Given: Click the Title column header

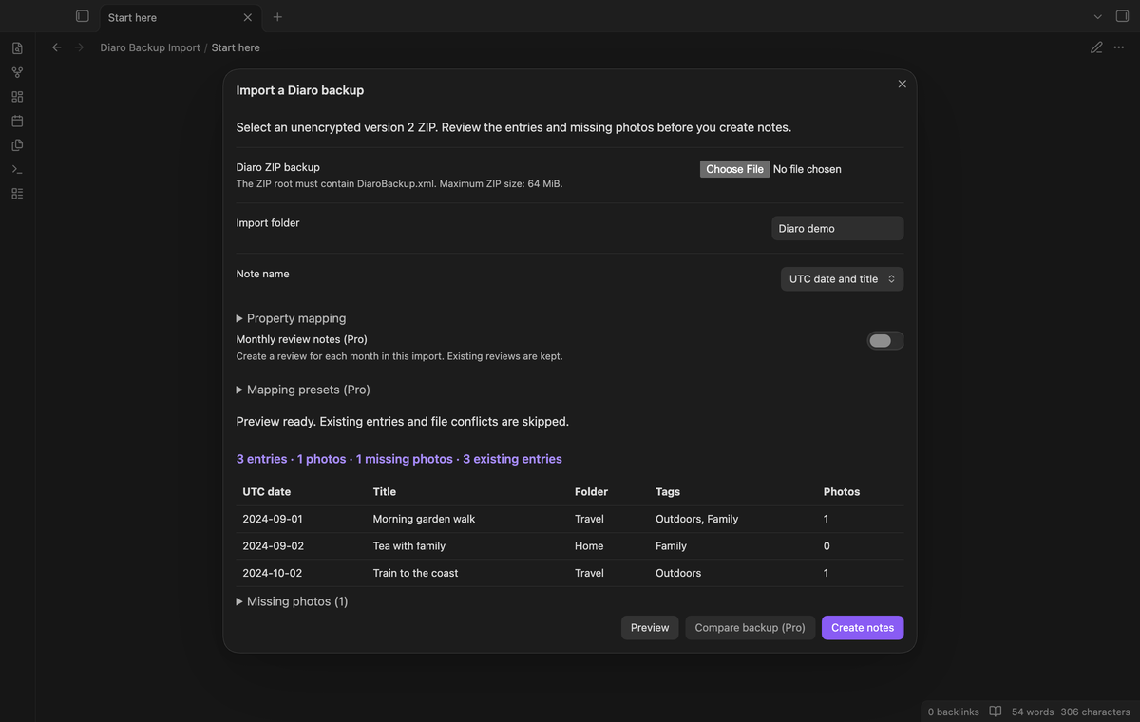Looking at the screenshot, I should pyautogui.click(x=385, y=492).
